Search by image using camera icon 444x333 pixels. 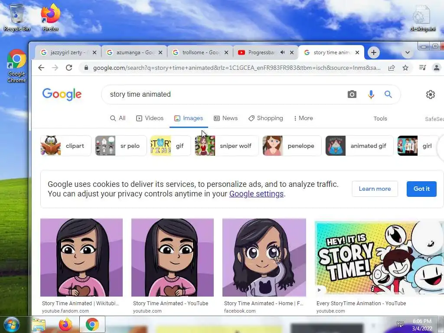(352, 94)
